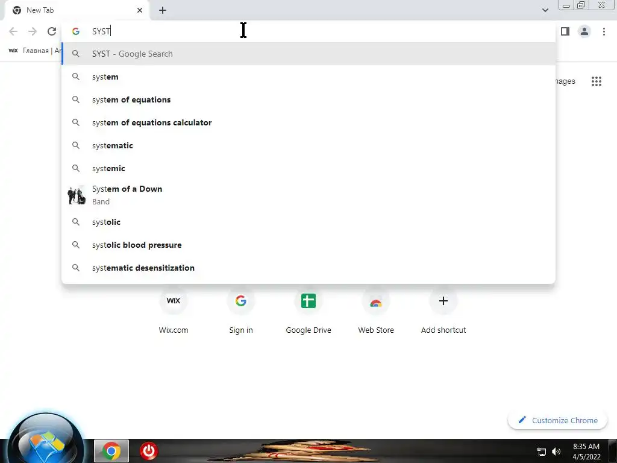
Task: Open the volume speaker tray icon
Action: pyautogui.click(x=556, y=452)
